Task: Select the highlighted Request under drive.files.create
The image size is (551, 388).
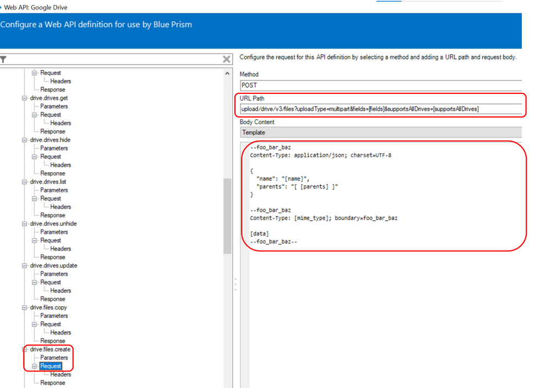Action: tap(51, 366)
